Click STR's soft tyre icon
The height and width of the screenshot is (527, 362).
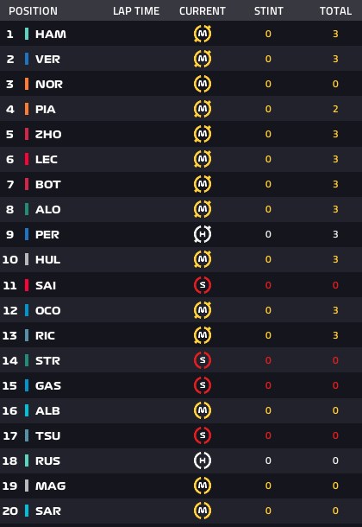(x=203, y=360)
